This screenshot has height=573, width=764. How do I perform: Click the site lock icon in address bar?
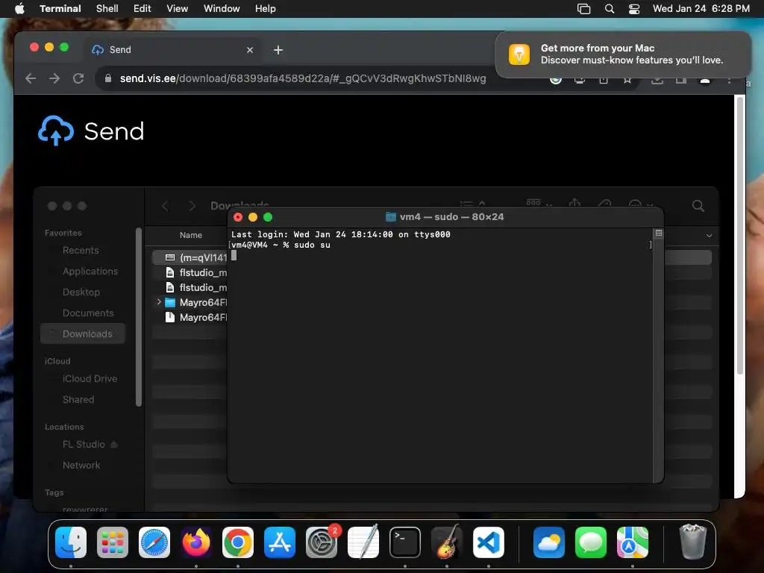(107, 78)
